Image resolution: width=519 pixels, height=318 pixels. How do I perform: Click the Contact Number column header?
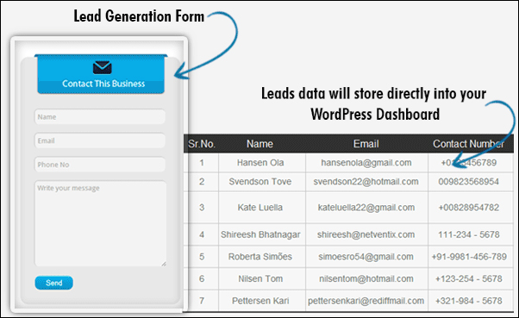tap(468, 144)
